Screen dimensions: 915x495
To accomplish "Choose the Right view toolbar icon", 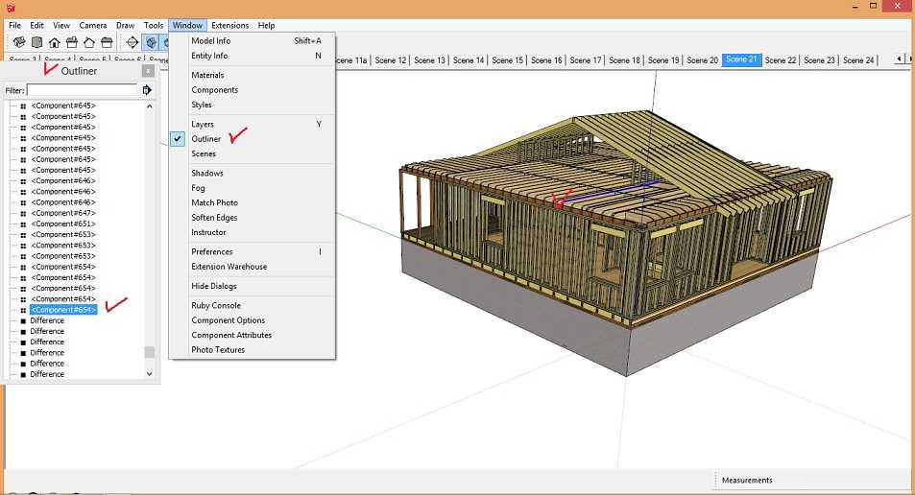I will pos(71,42).
